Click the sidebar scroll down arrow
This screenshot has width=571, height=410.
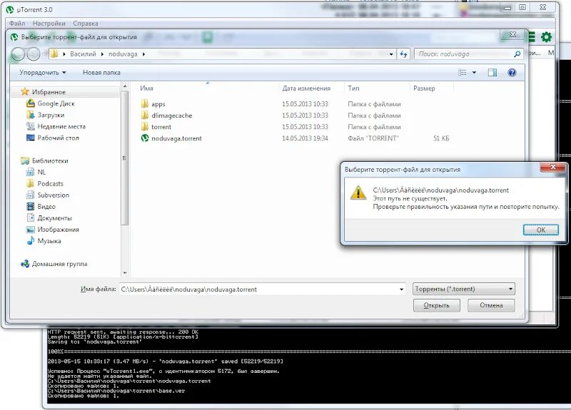pos(125,272)
